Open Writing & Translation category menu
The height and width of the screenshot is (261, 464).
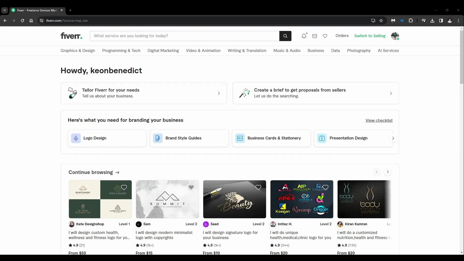click(x=247, y=51)
